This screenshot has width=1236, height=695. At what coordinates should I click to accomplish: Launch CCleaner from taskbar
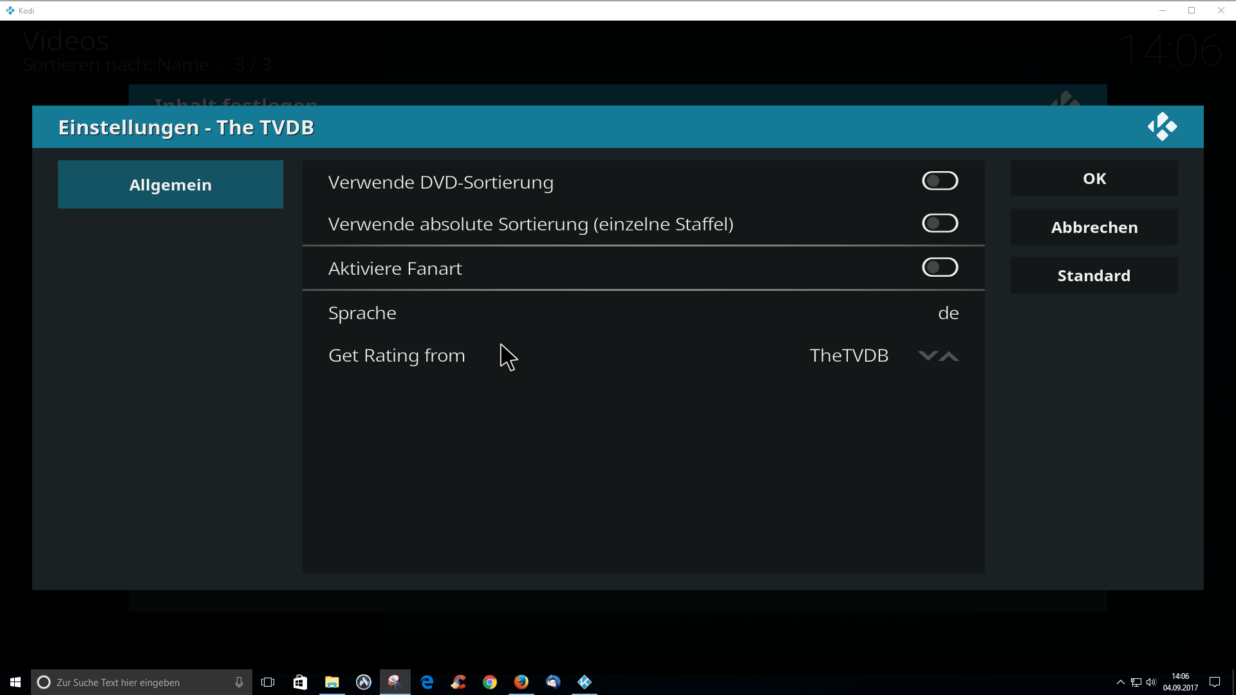click(x=458, y=682)
